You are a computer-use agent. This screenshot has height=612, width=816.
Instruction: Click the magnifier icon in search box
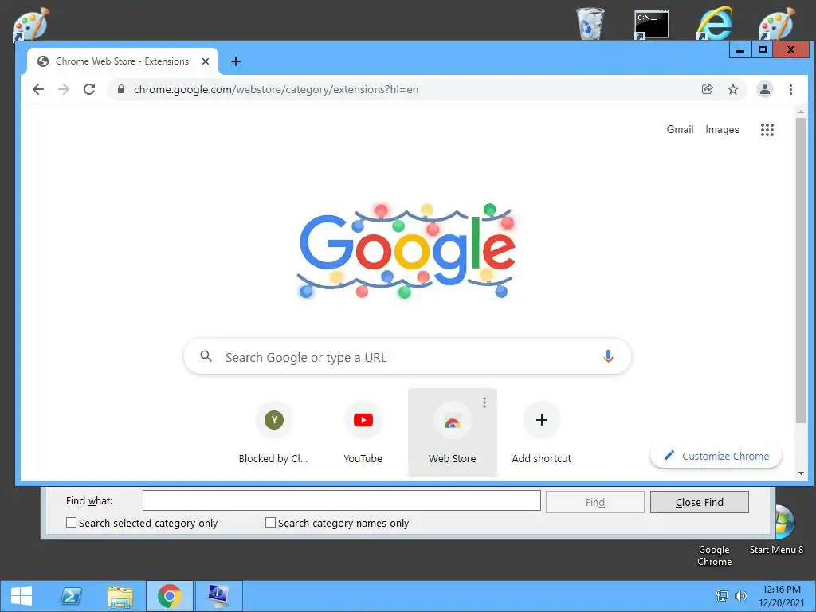pyautogui.click(x=206, y=356)
